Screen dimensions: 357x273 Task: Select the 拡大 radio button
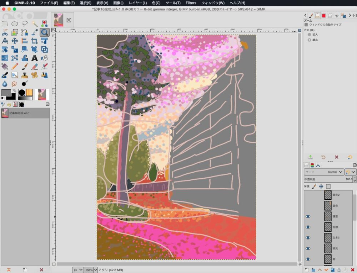point(310,35)
